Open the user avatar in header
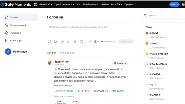This screenshot has width=185, height=104. click(x=183, y=5)
